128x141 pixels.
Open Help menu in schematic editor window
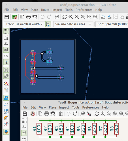(105, 107)
